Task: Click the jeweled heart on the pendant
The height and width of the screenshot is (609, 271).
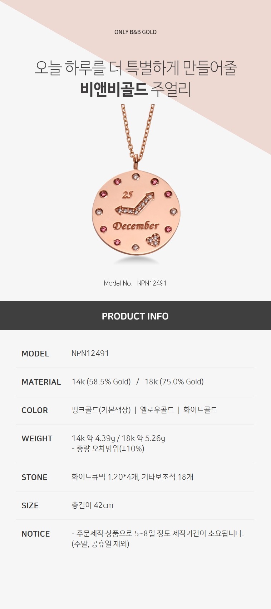Action: coord(154,240)
